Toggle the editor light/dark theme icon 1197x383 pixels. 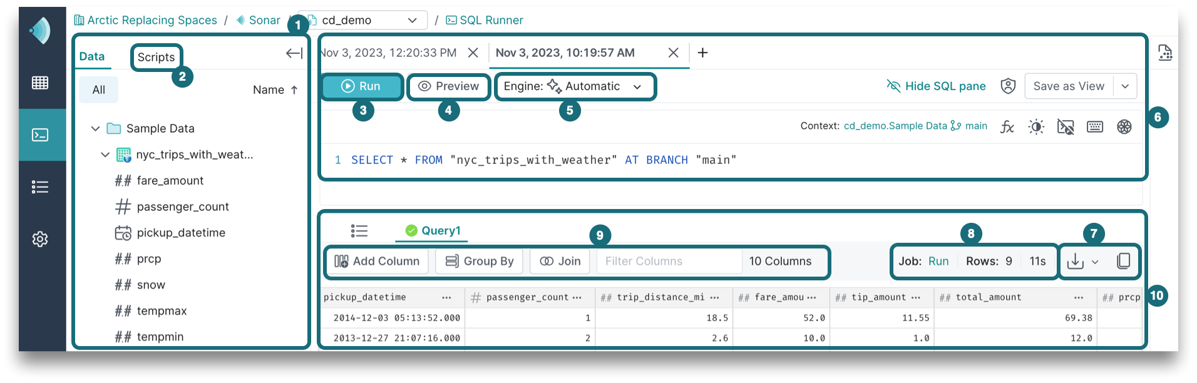coord(1036,127)
